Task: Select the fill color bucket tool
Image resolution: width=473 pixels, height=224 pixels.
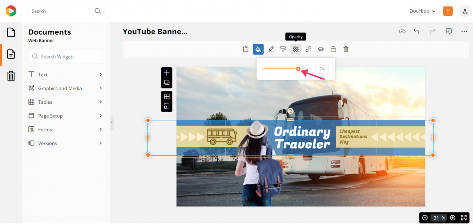Action: click(258, 49)
